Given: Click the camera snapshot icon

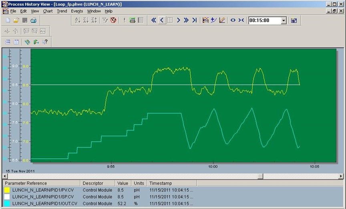Looking at the screenshot, I should [294, 20].
